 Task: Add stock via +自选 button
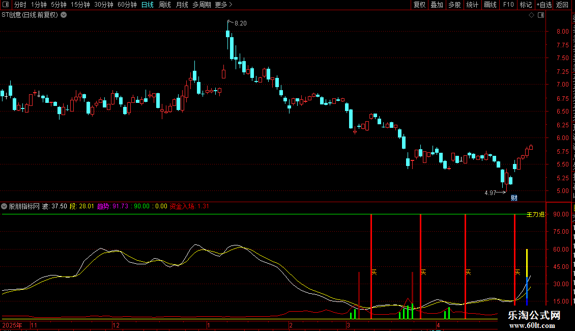pos(544,5)
